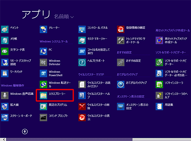Start Windows 音声認識 microphone icon
191x141 pixels.
(x=5, y=95)
